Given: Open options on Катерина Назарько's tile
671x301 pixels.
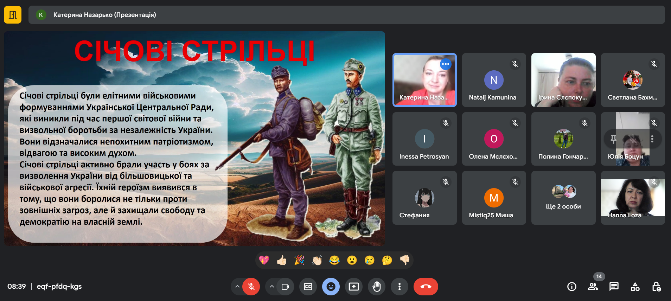Looking at the screenshot, I should click(x=446, y=64).
